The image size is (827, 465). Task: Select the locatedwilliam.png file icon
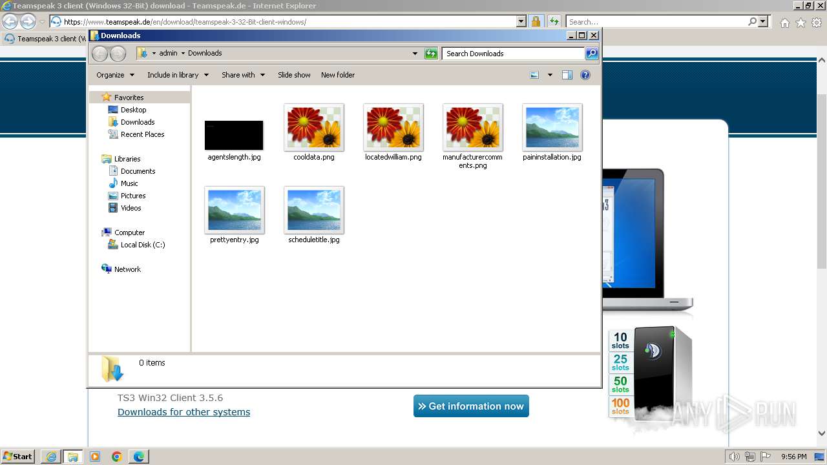pyautogui.click(x=393, y=127)
